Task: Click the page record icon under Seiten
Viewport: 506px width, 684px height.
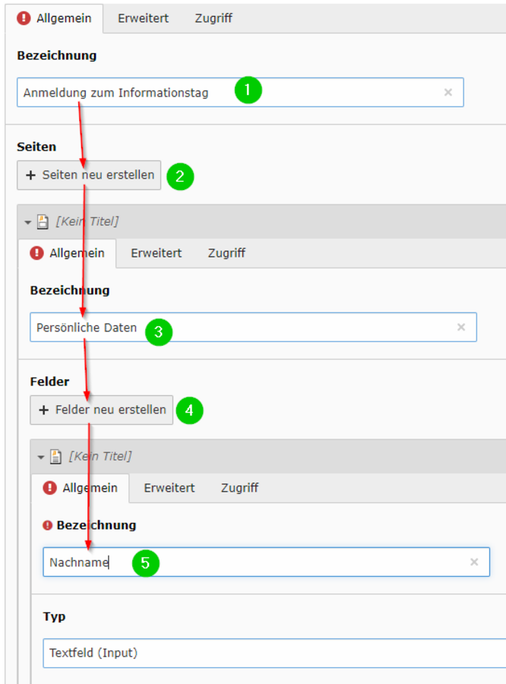Action: click(x=43, y=222)
